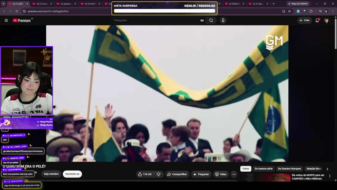Open the diamond extension icon
337x190 pixels.
coord(304,11)
